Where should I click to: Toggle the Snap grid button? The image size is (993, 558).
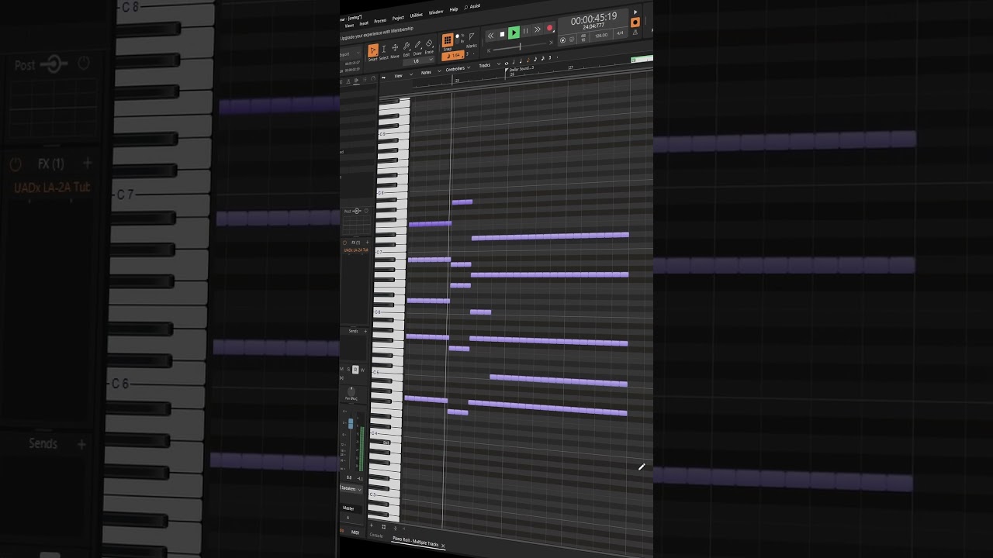click(x=448, y=40)
